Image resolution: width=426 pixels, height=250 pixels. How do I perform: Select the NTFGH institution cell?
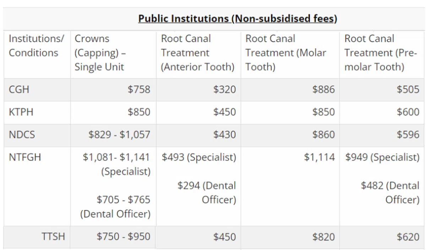(25, 157)
